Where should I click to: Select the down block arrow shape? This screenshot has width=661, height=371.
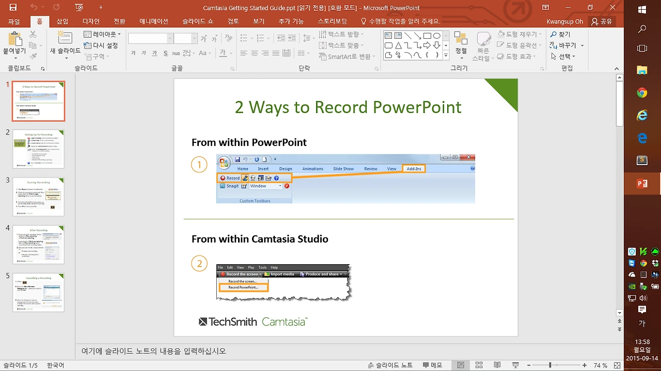click(437, 45)
